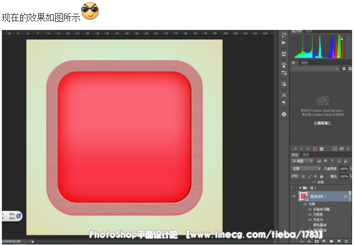Click link layers icon at Layers bottom
The height and width of the screenshot is (245, 354).
click(302, 241)
